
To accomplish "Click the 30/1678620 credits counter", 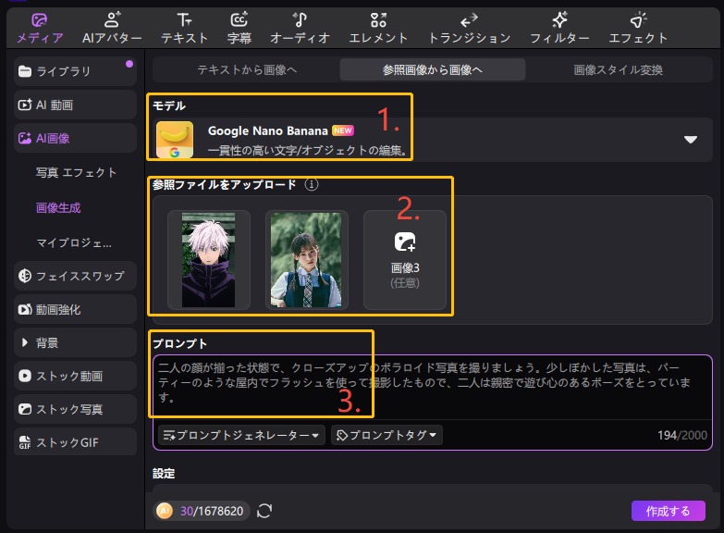I will tap(212, 511).
